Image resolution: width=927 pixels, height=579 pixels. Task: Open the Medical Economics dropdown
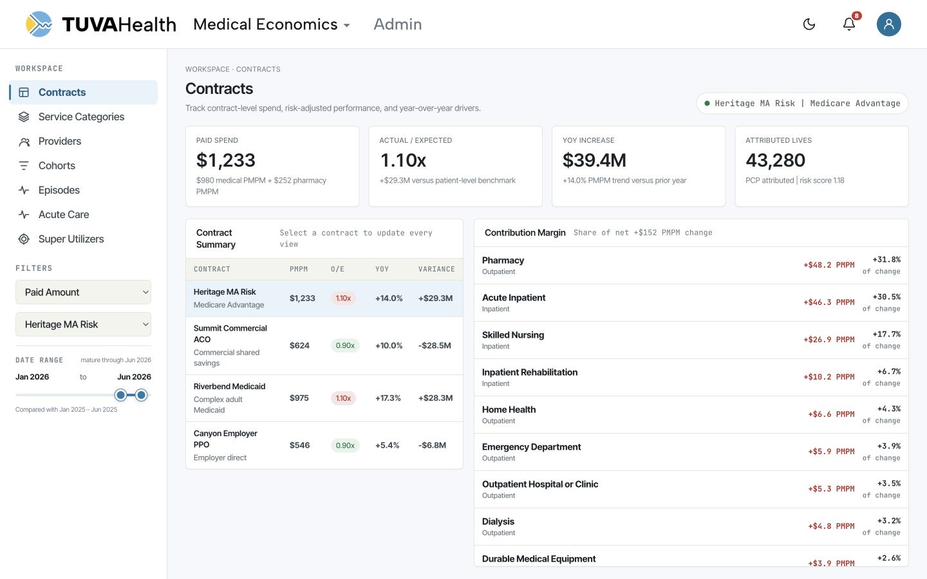point(272,24)
